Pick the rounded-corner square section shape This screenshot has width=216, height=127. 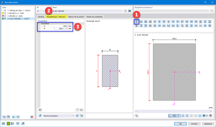click(150, 22)
